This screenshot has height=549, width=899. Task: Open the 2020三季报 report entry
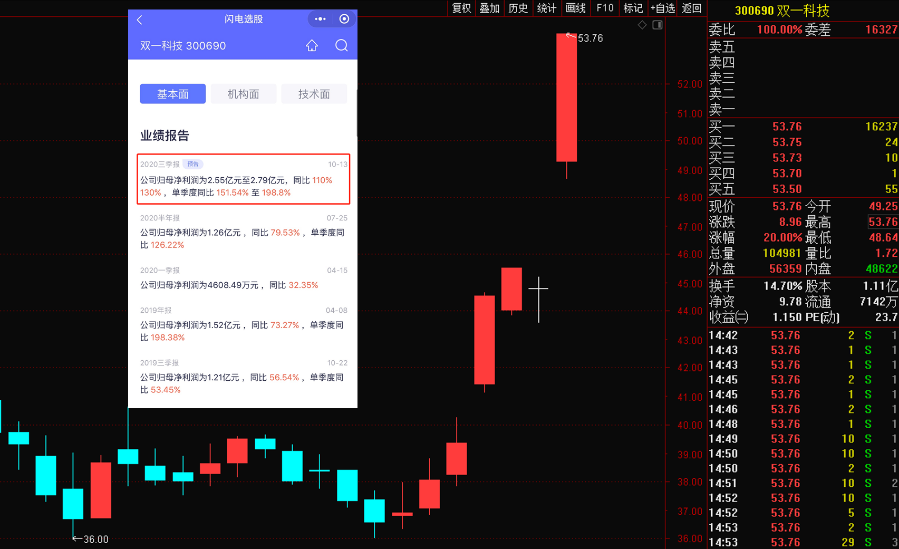click(244, 179)
